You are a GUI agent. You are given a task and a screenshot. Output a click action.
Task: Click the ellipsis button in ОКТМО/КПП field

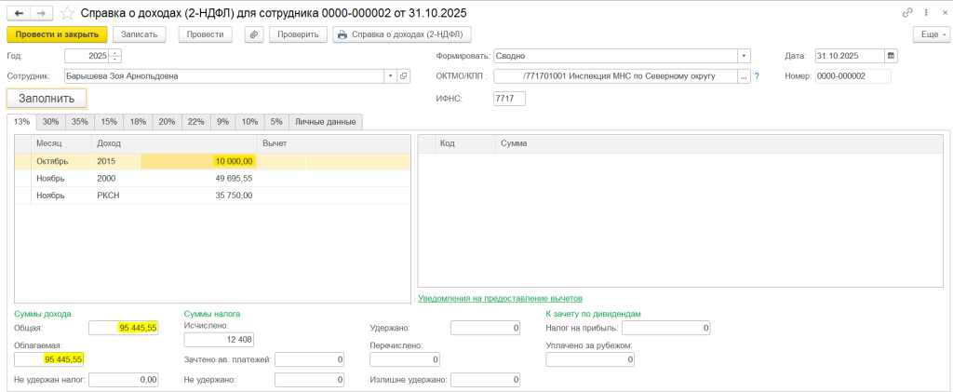(744, 76)
